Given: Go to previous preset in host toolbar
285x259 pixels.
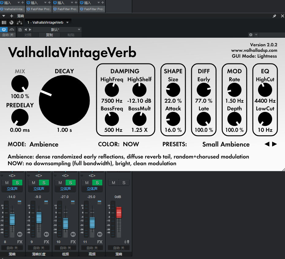Looking at the screenshot, I should click(26, 29).
